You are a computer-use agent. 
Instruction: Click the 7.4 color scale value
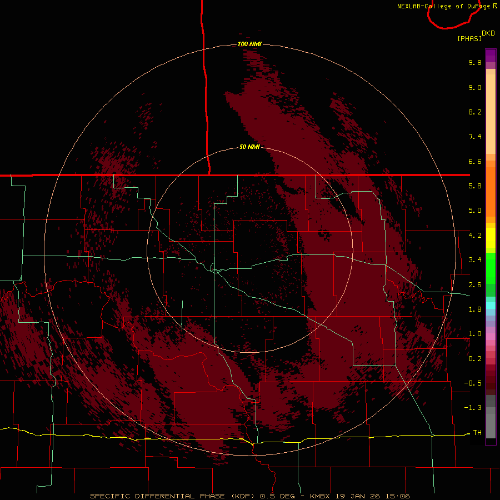point(475,137)
